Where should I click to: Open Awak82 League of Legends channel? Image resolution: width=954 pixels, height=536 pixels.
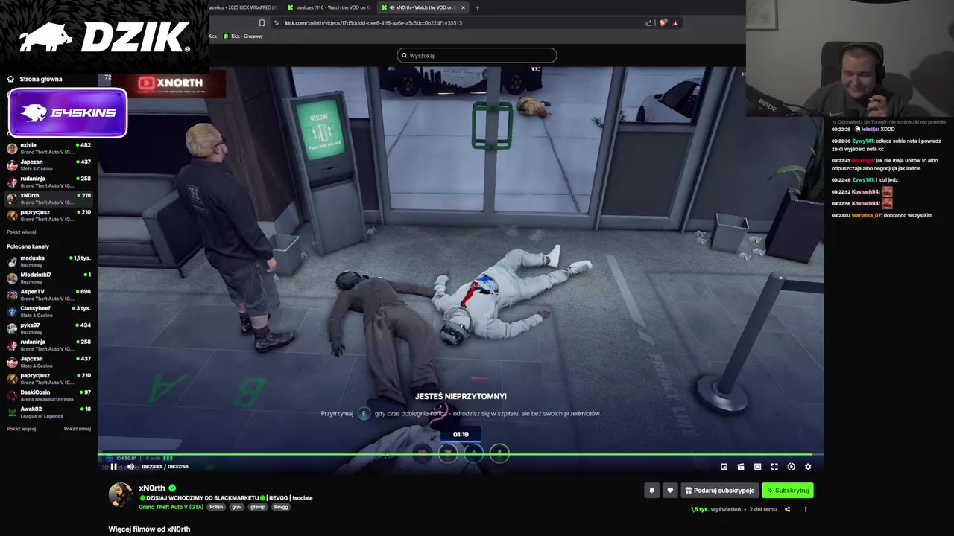(x=48, y=412)
